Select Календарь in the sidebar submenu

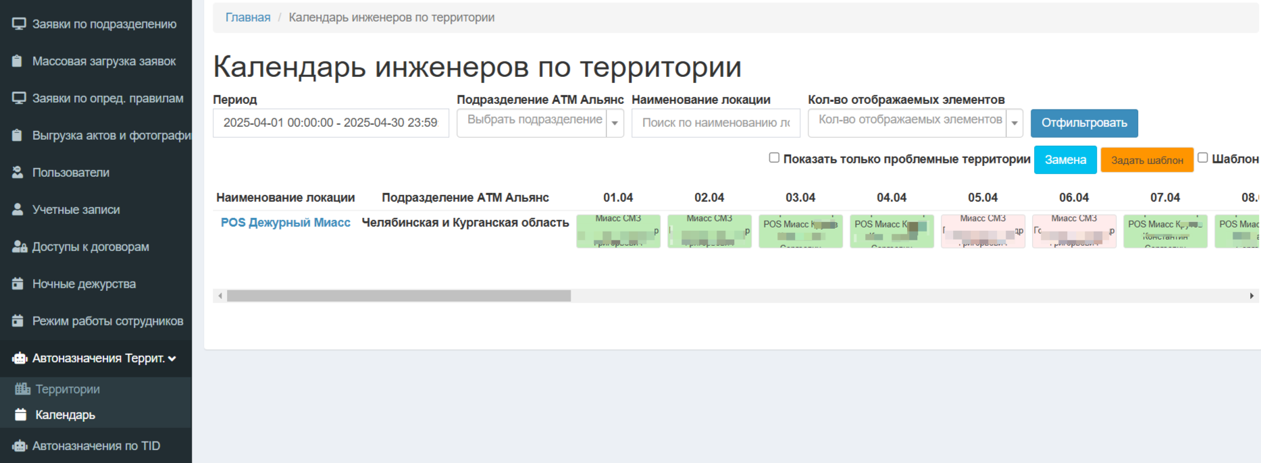pyautogui.click(x=65, y=415)
